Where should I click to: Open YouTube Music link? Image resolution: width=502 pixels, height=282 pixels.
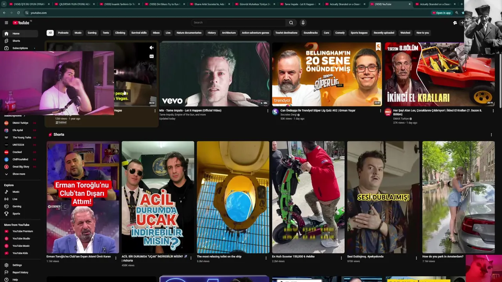21,246
